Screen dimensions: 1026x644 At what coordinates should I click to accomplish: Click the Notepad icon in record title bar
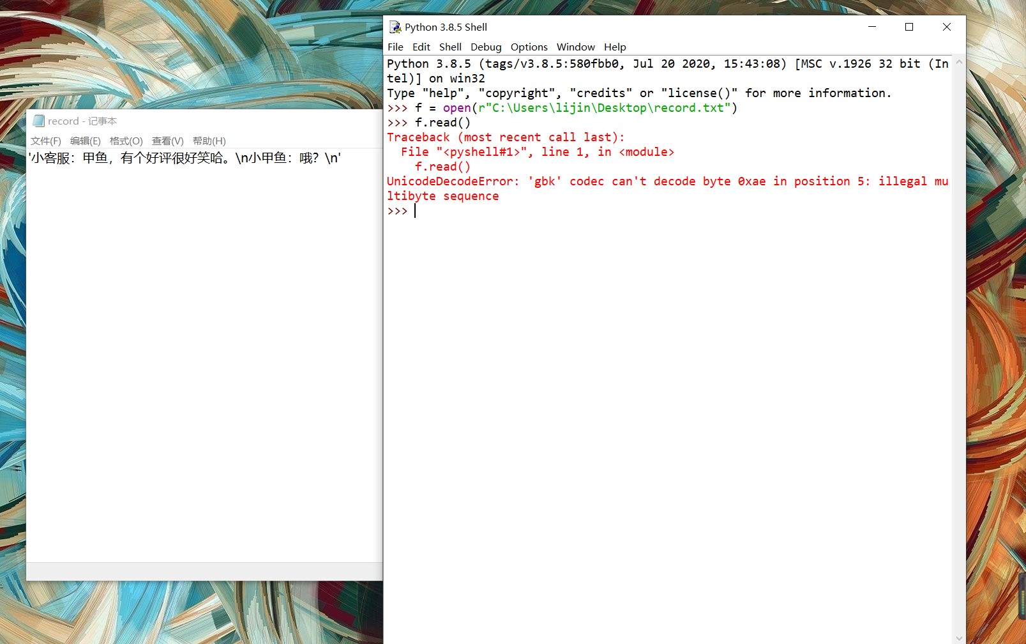pyautogui.click(x=38, y=121)
